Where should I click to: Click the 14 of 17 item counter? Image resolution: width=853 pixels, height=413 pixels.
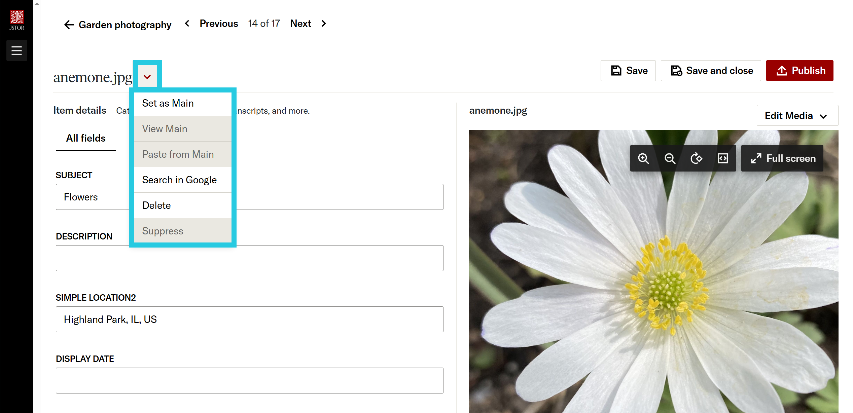pos(264,24)
